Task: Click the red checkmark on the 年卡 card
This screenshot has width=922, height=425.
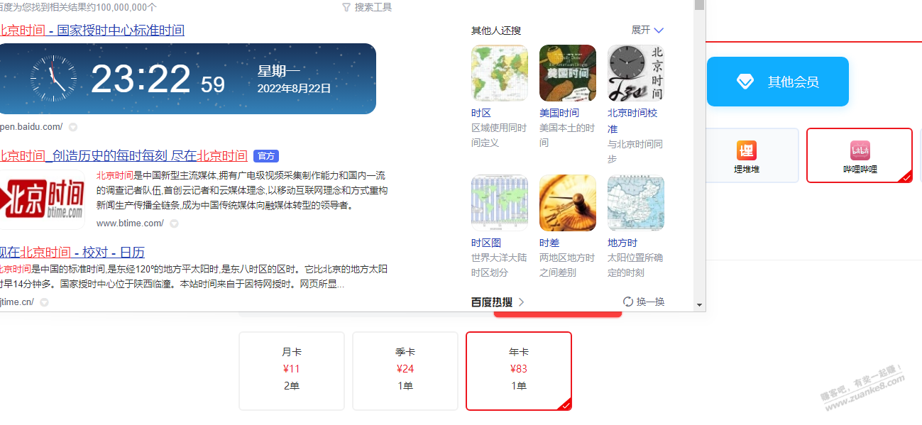Action: point(566,405)
